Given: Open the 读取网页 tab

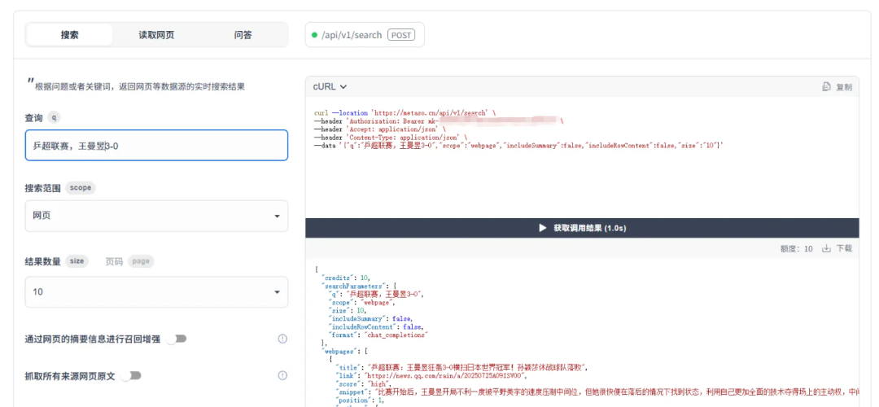Looking at the screenshot, I should click(156, 35).
